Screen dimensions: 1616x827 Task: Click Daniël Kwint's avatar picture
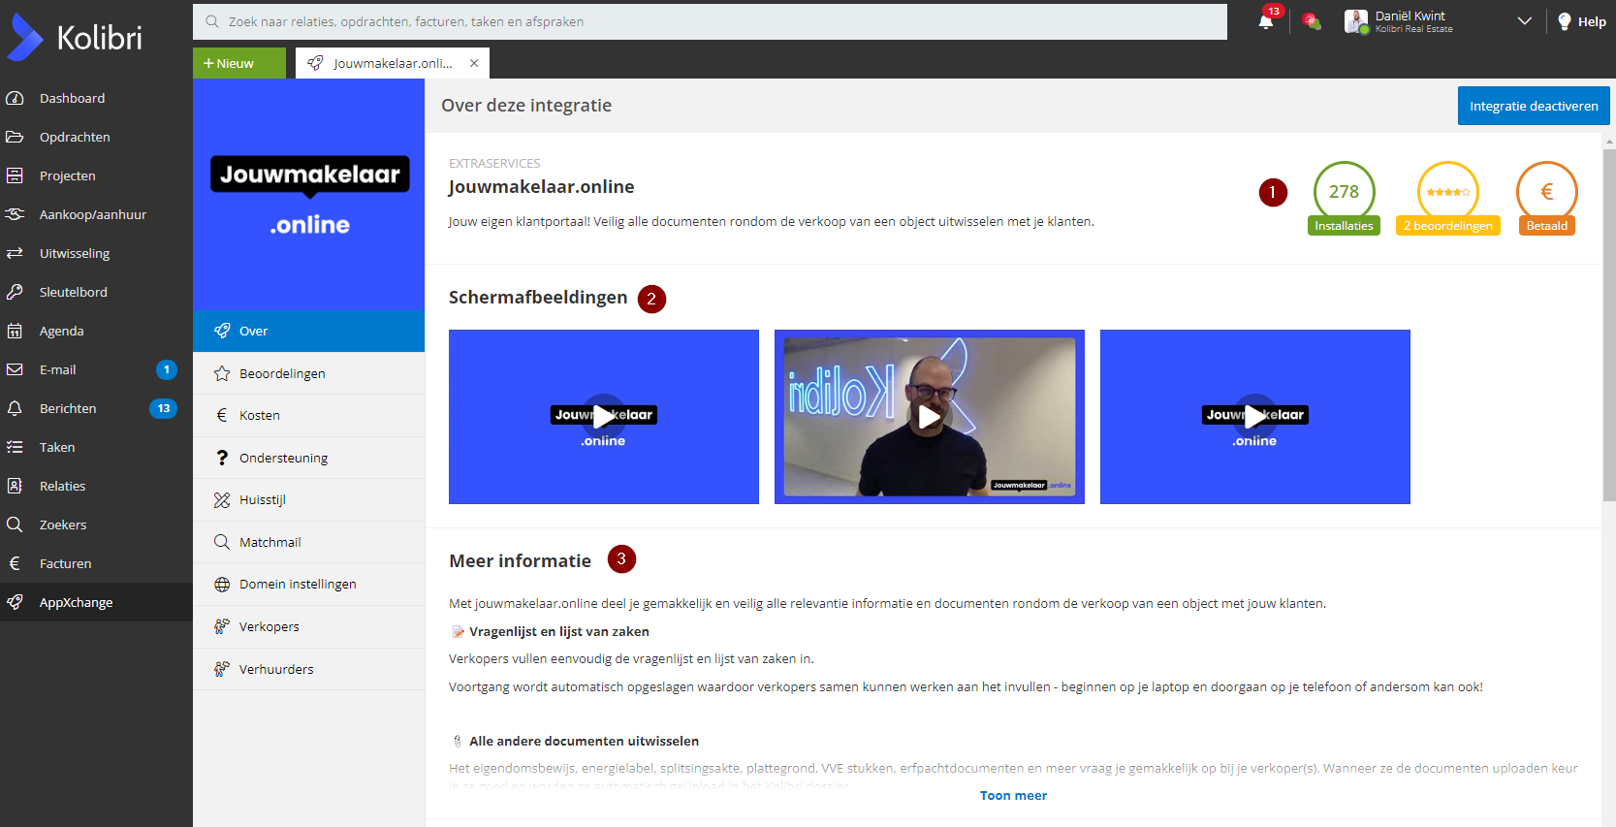1355,21
